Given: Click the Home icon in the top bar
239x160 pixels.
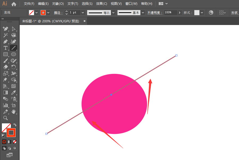Looking at the screenshot, I should pyautogui.click(x=14, y=4).
